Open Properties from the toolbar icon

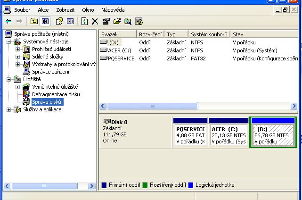(x=106, y=21)
